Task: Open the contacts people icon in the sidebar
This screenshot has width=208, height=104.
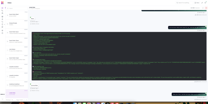Action: 2,13
